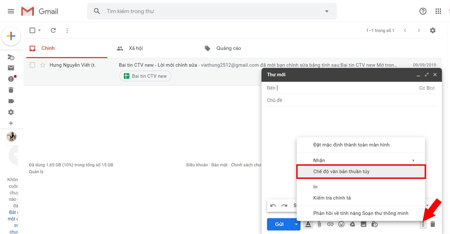The height and width of the screenshot is (234, 450).
Task: Refresh the inbox
Action: click(x=53, y=30)
